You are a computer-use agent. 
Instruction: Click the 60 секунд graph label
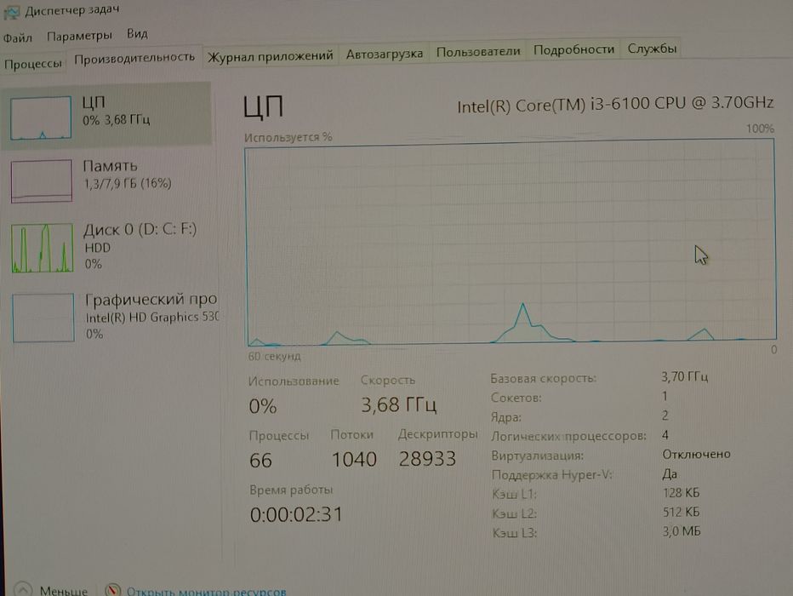click(274, 356)
